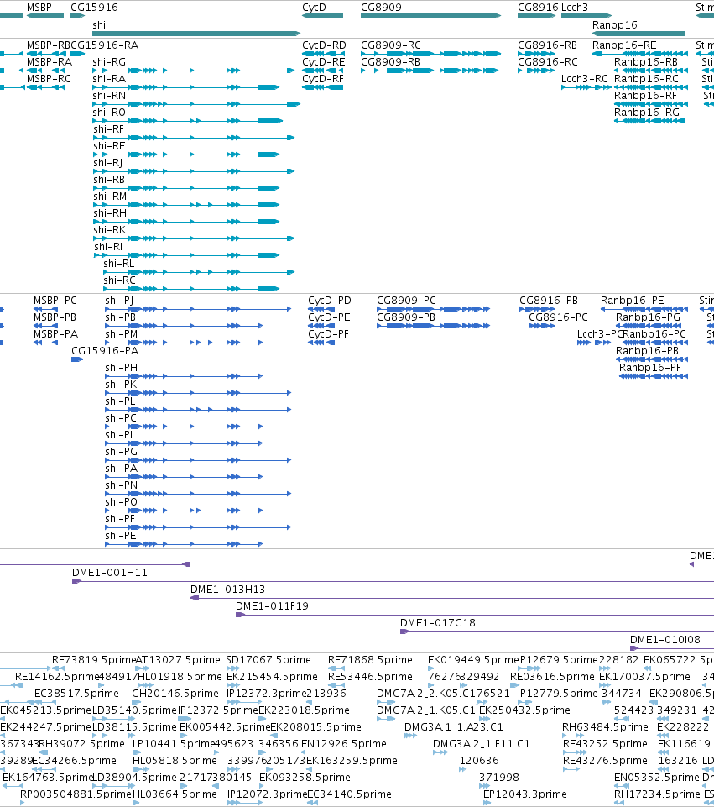Select the shi-PL protein glyph
Image resolution: width=714 pixels, height=807 pixels.
[x=198, y=410]
